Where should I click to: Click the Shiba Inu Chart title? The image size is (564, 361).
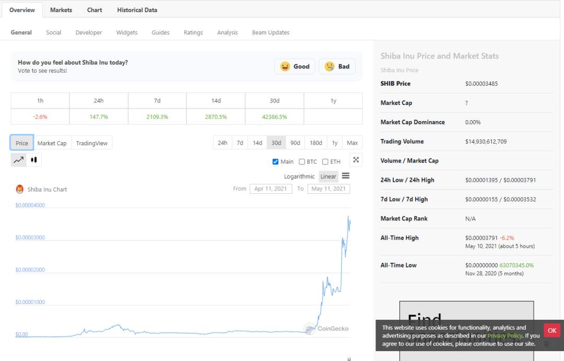[x=47, y=189]
